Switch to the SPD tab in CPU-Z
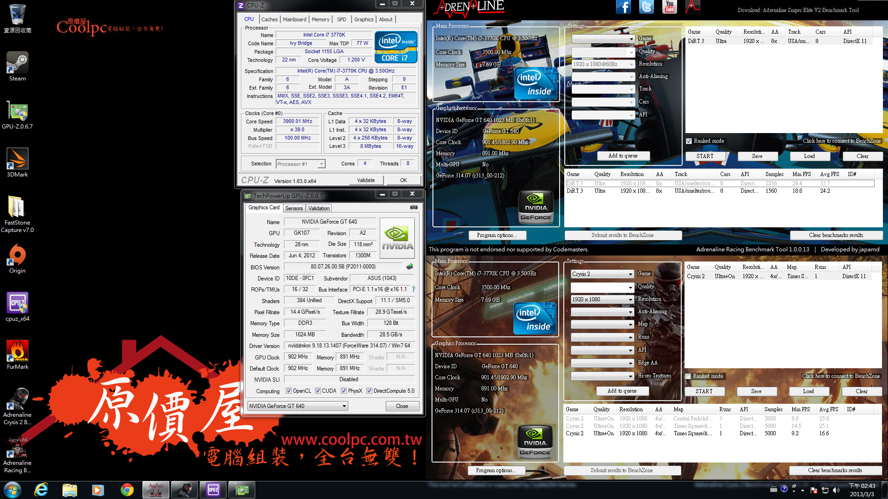The height and width of the screenshot is (499, 888). coord(342,19)
